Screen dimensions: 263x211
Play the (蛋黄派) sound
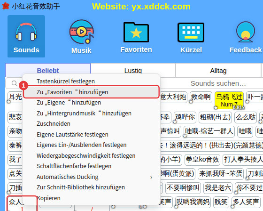click(178, 173)
